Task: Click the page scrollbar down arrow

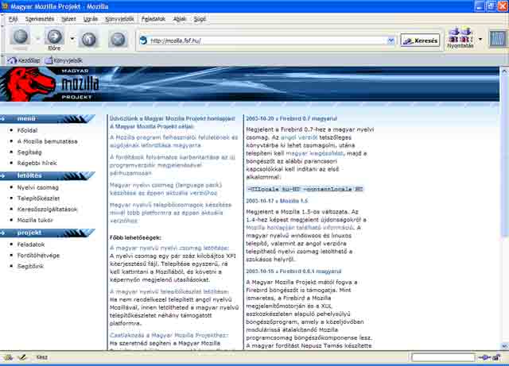Action: (504, 346)
